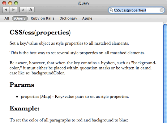Click the CSS/css(properties) page heading
Screen dimensions: 167x123
(40, 33)
